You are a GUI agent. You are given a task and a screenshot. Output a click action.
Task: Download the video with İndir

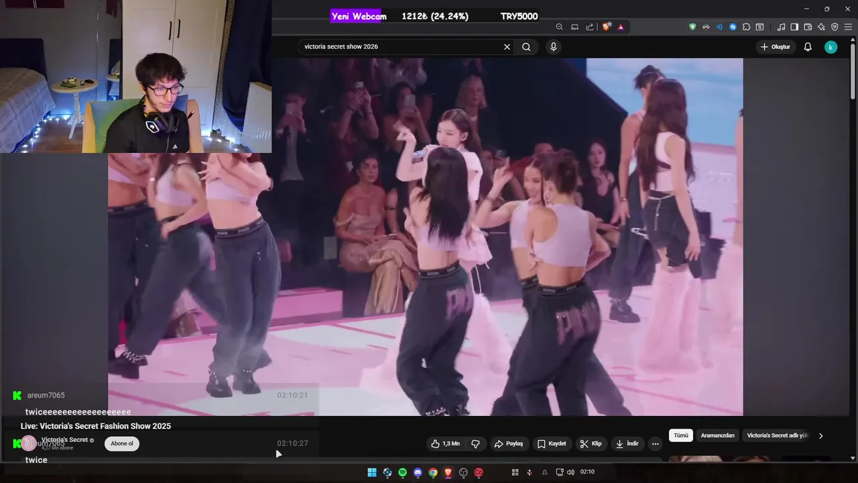click(627, 444)
